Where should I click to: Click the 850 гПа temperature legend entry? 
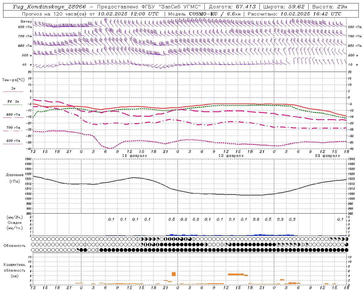13,115
